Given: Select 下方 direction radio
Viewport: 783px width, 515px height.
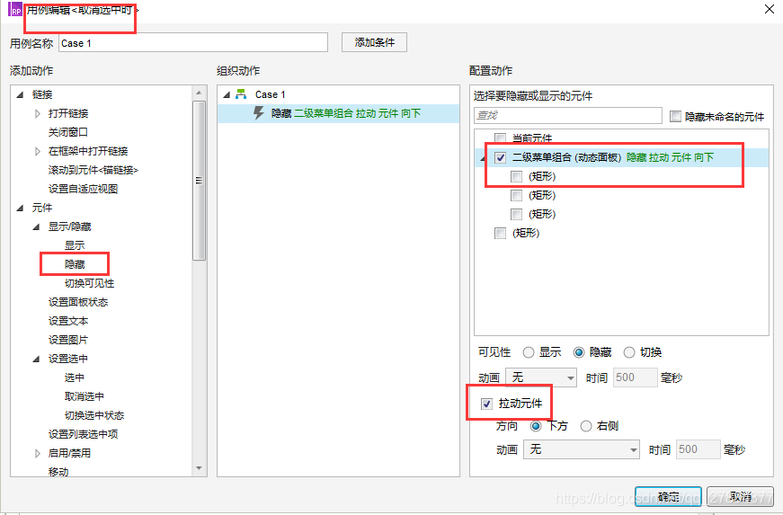Looking at the screenshot, I should [535, 426].
